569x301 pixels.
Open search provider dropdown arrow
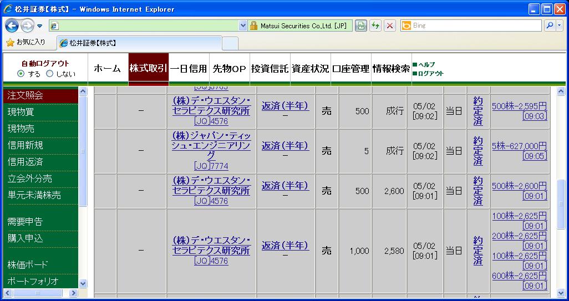tap(558, 25)
